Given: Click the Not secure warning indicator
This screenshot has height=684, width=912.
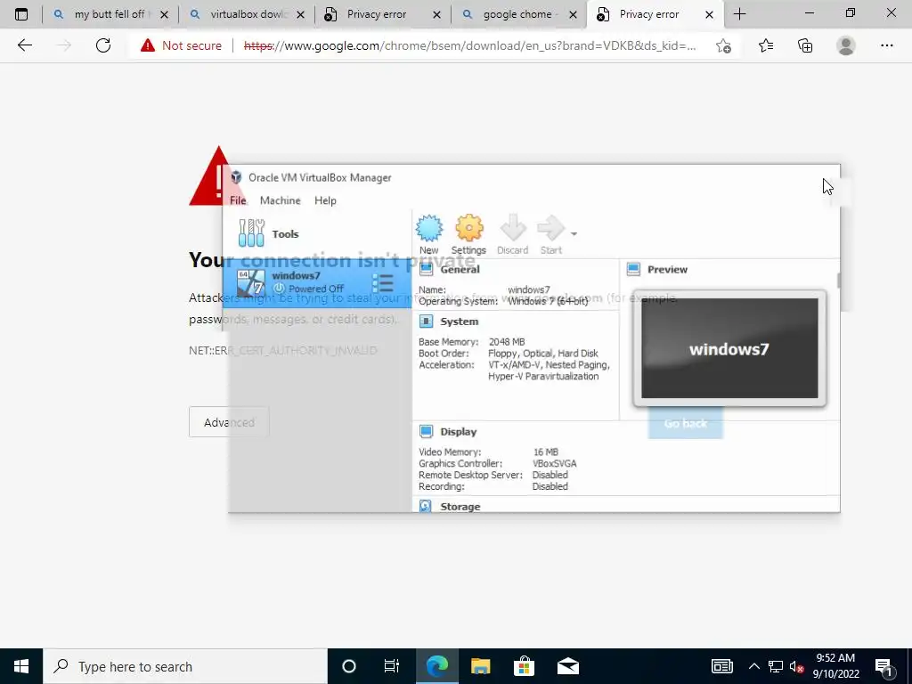Looking at the screenshot, I should click(x=181, y=45).
